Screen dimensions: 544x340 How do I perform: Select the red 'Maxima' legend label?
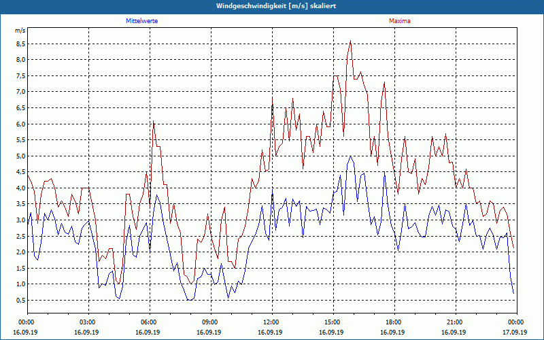click(399, 21)
